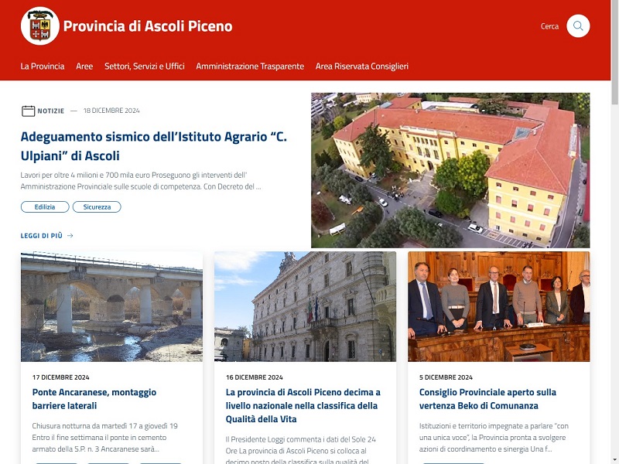
Task: Click the arrow next to LEGGI DI PIÙ
Action: [x=70, y=236]
